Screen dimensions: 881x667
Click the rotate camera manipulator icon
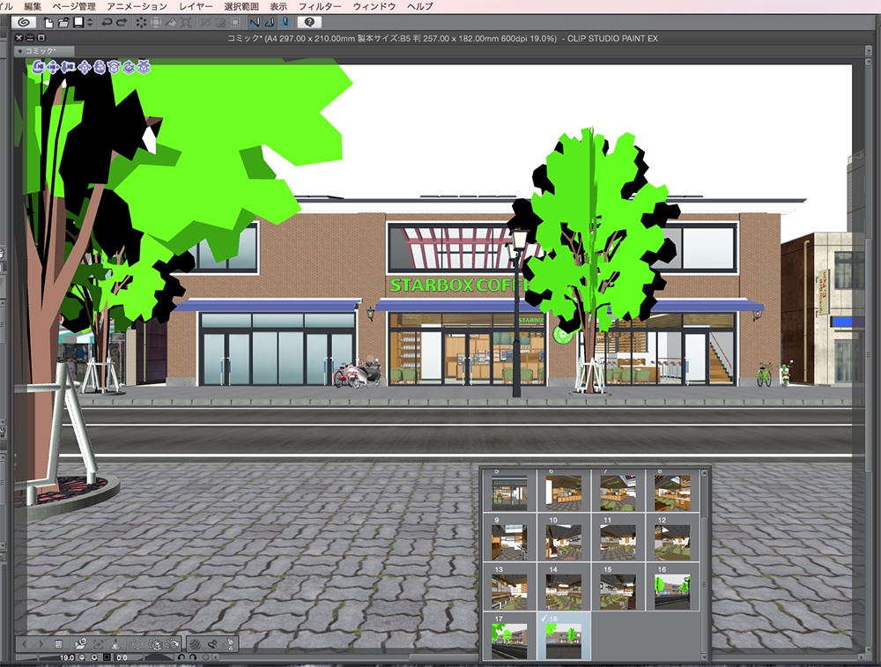point(38,67)
